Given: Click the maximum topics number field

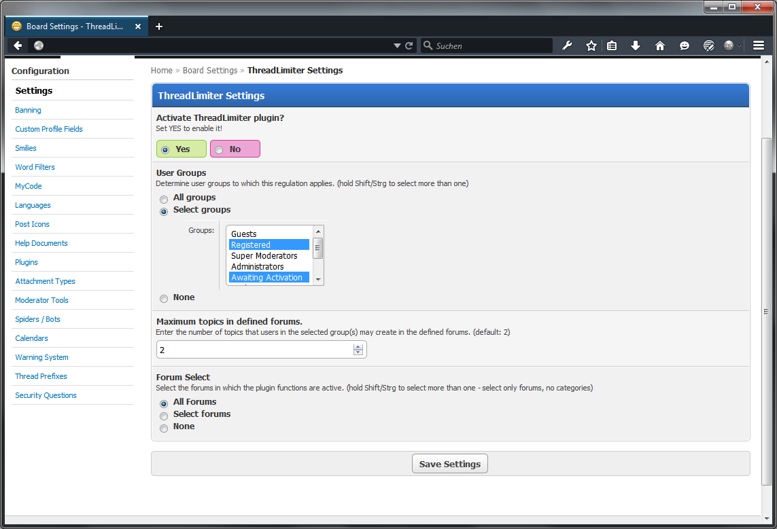Looking at the screenshot, I should point(255,350).
